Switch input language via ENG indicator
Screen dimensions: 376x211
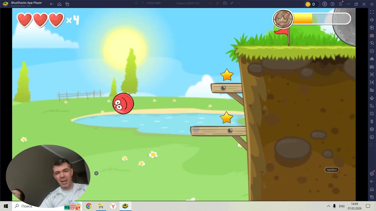click(x=342, y=206)
